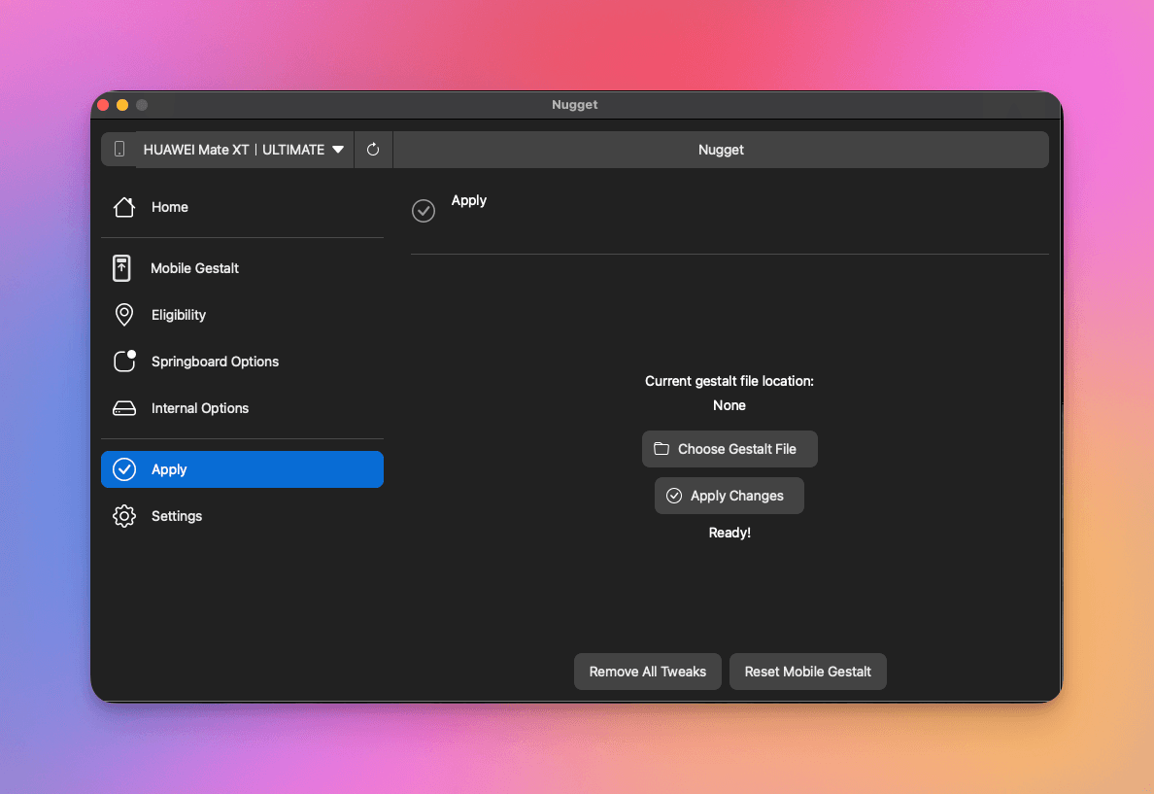1154x794 pixels.
Task: Select the Eligibility location pin icon
Action: pyautogui.click(x=123, y=315)
